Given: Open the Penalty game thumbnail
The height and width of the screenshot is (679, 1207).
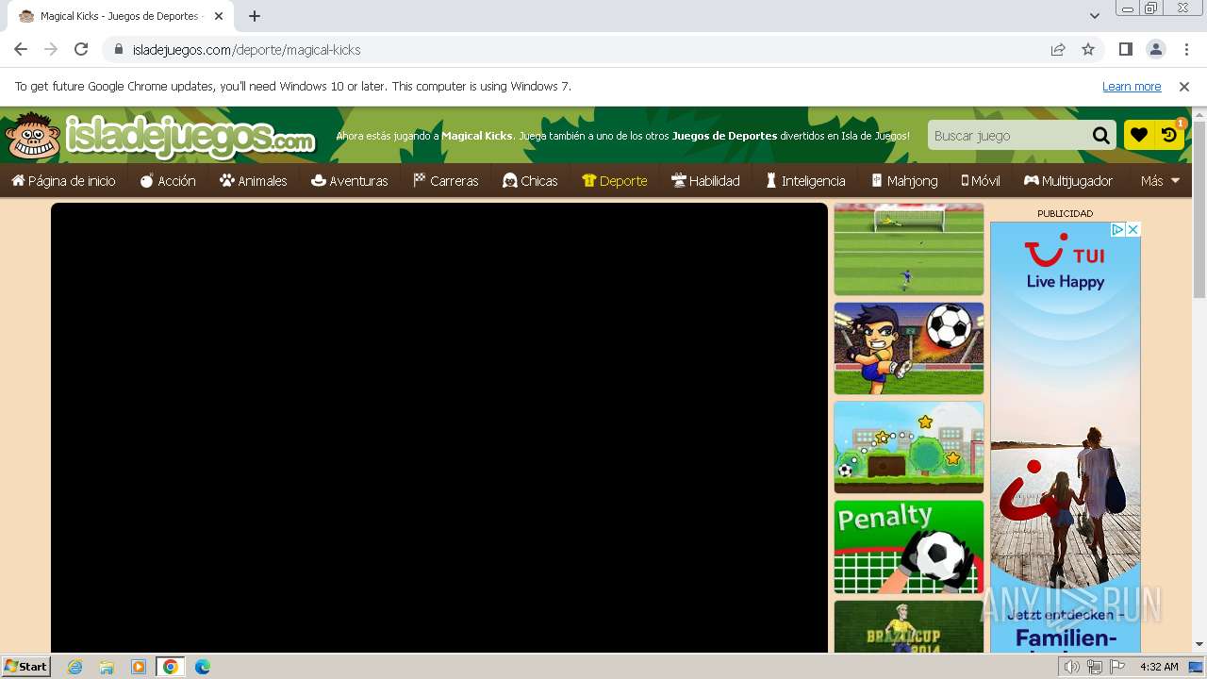Looking at the screenshot, I should (909, 547).
